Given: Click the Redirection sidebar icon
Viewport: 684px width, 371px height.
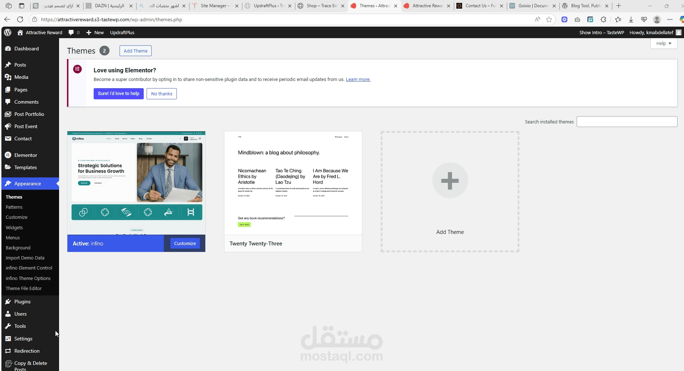Looking at the screenshot, I should 8,351.
